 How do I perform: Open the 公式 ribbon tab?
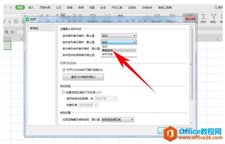click(59, 7)
